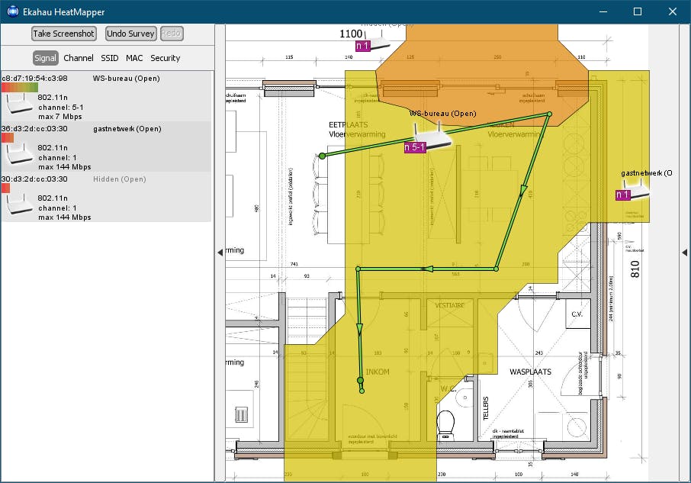Click the signal strength bar for c8:d7:19:54:c3:98
The image size is (691, 483).
20,88
